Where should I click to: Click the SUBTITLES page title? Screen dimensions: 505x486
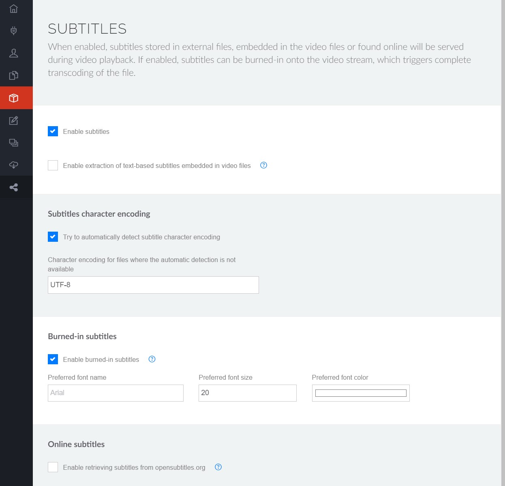pos(87,29)
